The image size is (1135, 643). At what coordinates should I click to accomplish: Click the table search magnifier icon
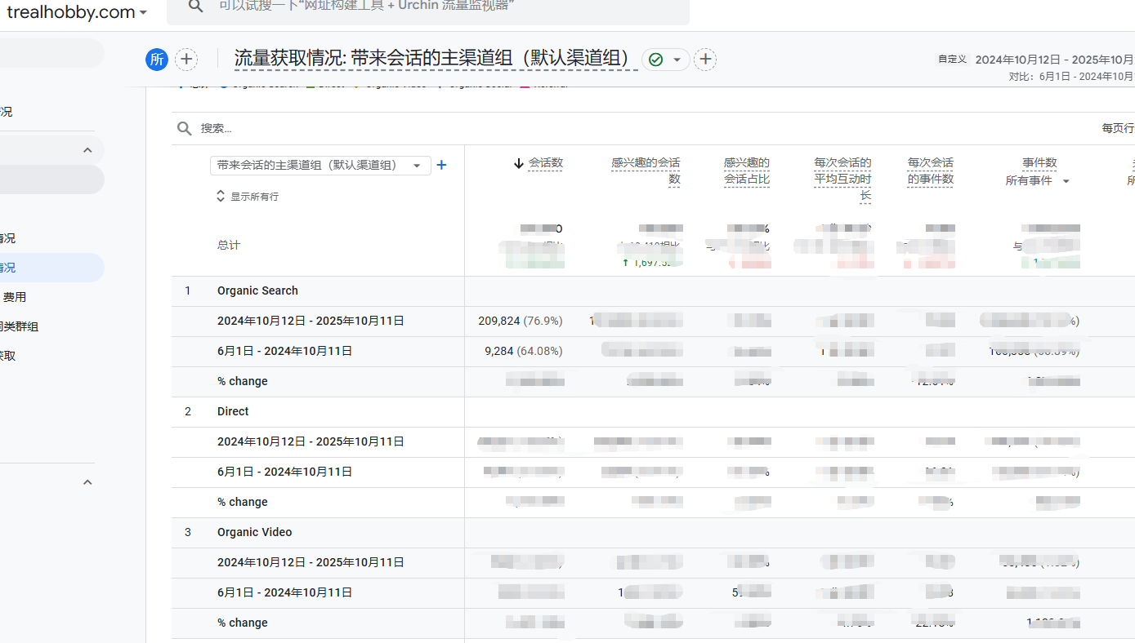pyautogui.click(x=185, y=128)
